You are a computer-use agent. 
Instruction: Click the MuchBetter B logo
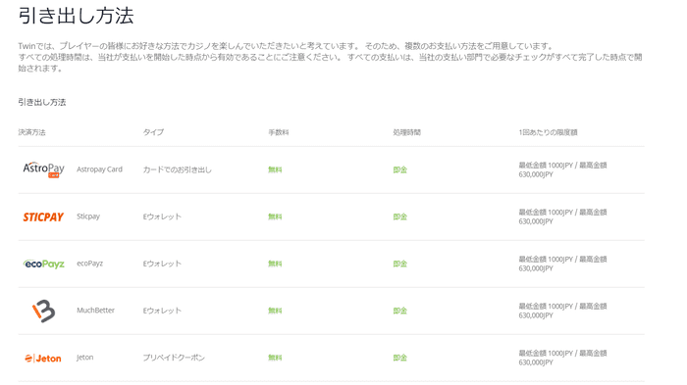coord(44,312)
